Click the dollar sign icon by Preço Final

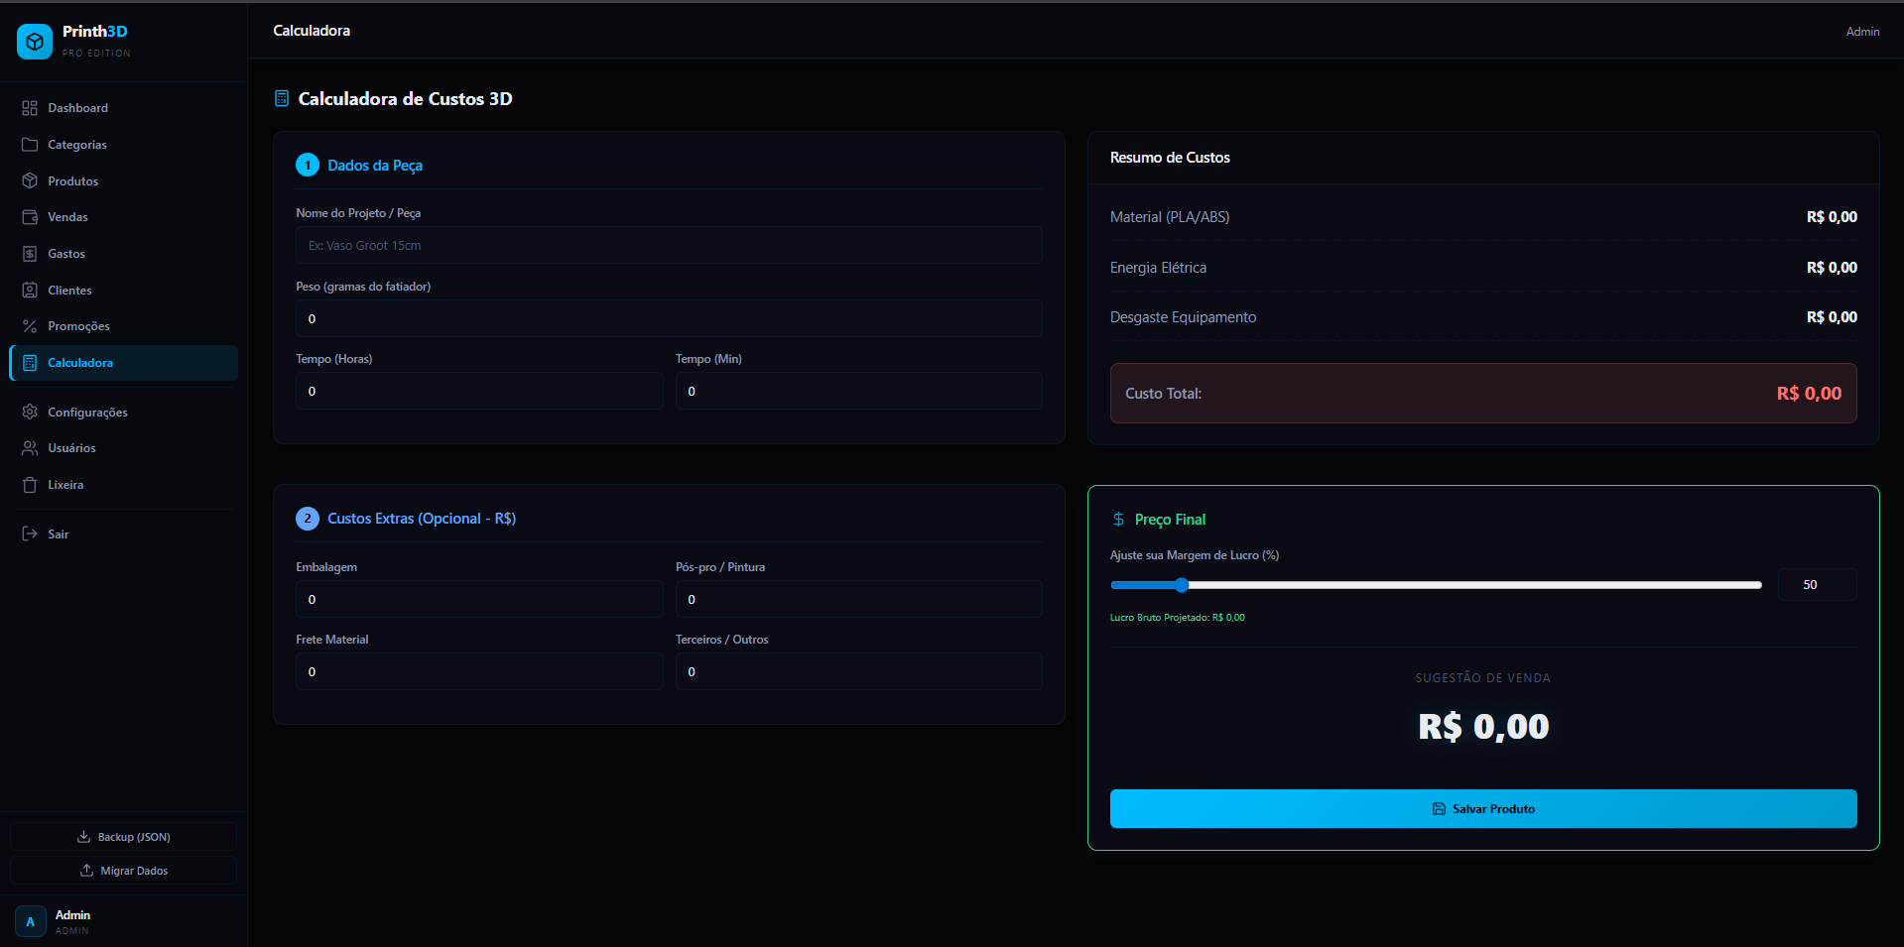(x=1119, y=520)
